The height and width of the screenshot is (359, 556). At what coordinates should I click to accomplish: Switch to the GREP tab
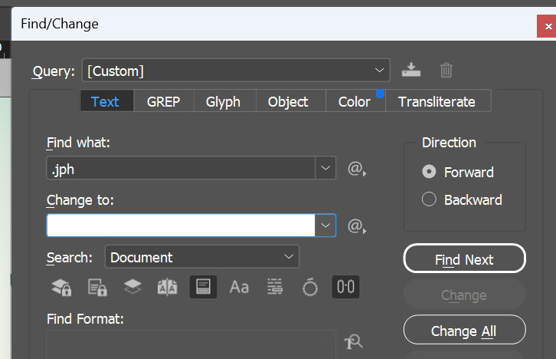tap(162, 101)
